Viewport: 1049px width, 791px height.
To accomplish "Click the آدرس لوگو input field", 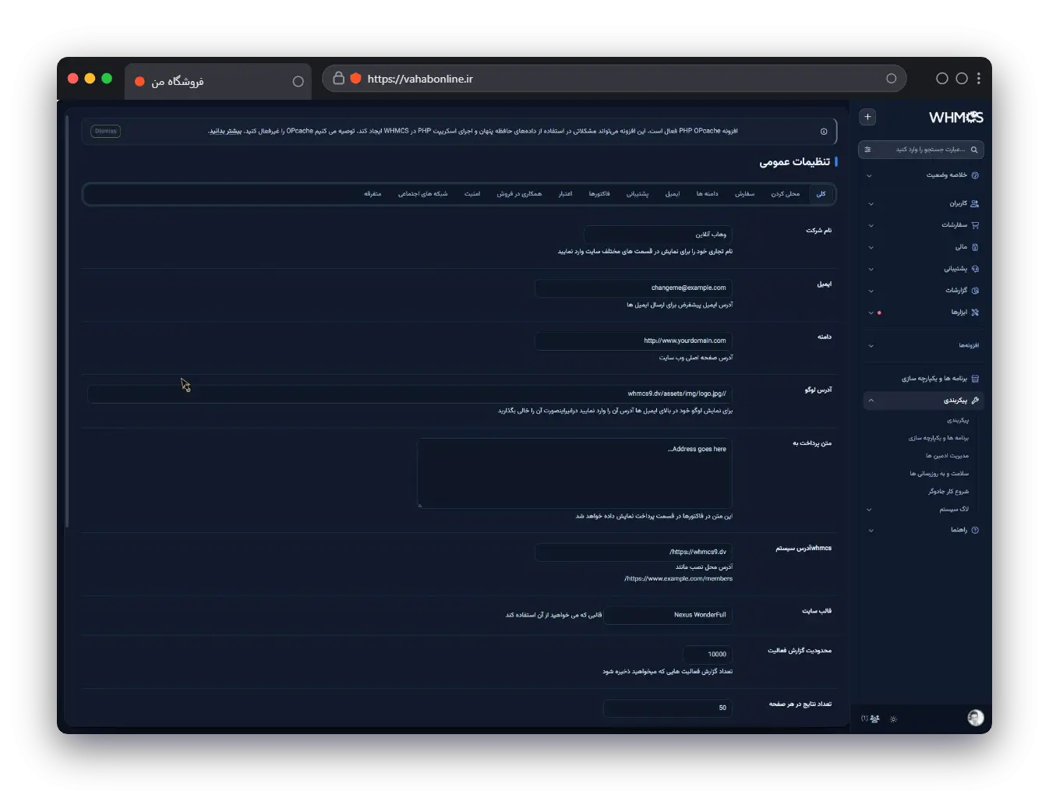I will tap(410, 394).
